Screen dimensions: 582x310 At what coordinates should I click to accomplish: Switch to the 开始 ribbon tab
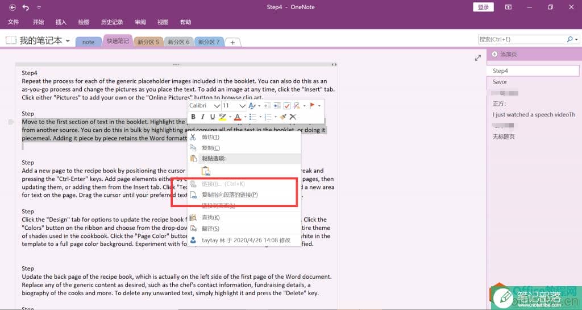[38, 22]
